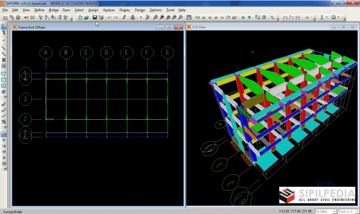The width and height of the screenshot is (360, 214).
Task: Click the Zoom In One Step icon
Action: [174, 18]
